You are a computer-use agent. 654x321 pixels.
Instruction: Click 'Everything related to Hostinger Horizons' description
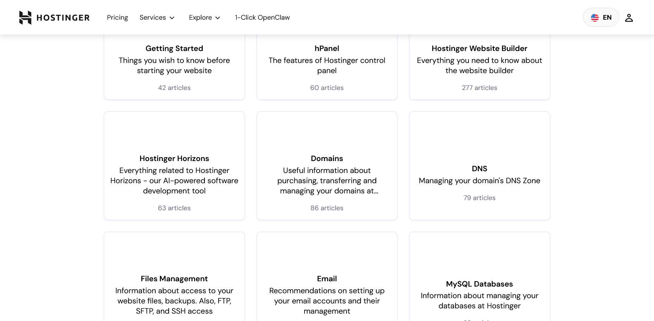point(174,181)
